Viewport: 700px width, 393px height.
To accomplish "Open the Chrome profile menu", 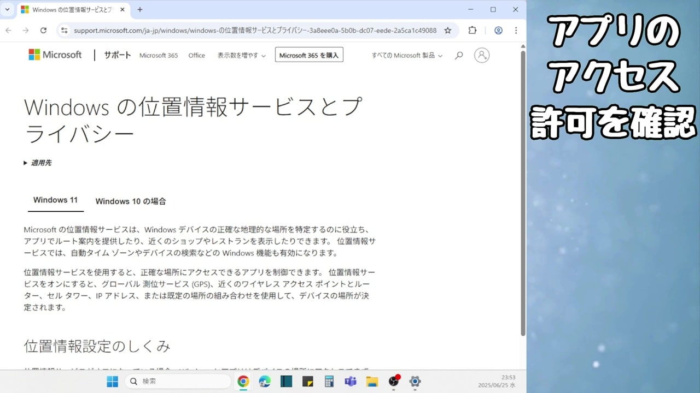I will point(498,31).
